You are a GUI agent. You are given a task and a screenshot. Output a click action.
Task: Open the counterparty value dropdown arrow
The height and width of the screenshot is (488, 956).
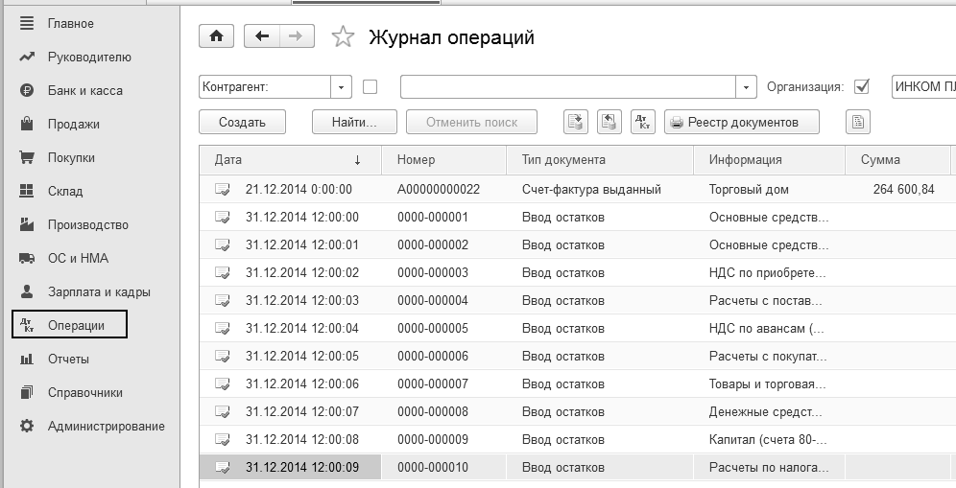point(747,86)
